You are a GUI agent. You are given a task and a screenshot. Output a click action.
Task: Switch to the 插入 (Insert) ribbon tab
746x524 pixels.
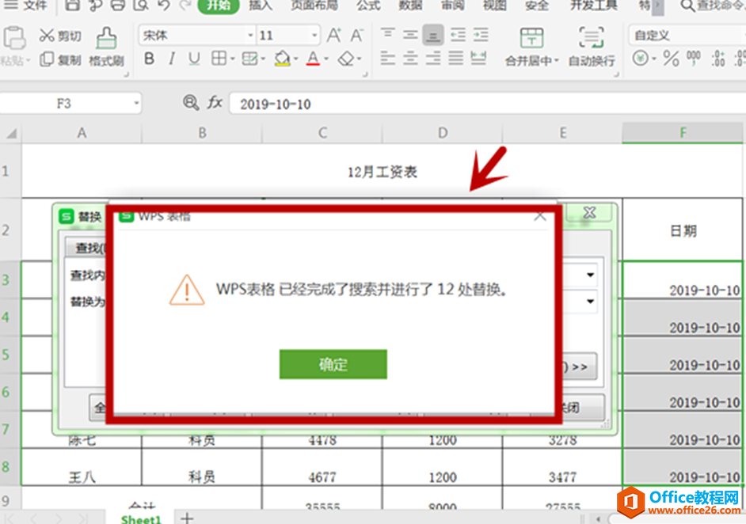pyautogui.click(x=261, y=6)
